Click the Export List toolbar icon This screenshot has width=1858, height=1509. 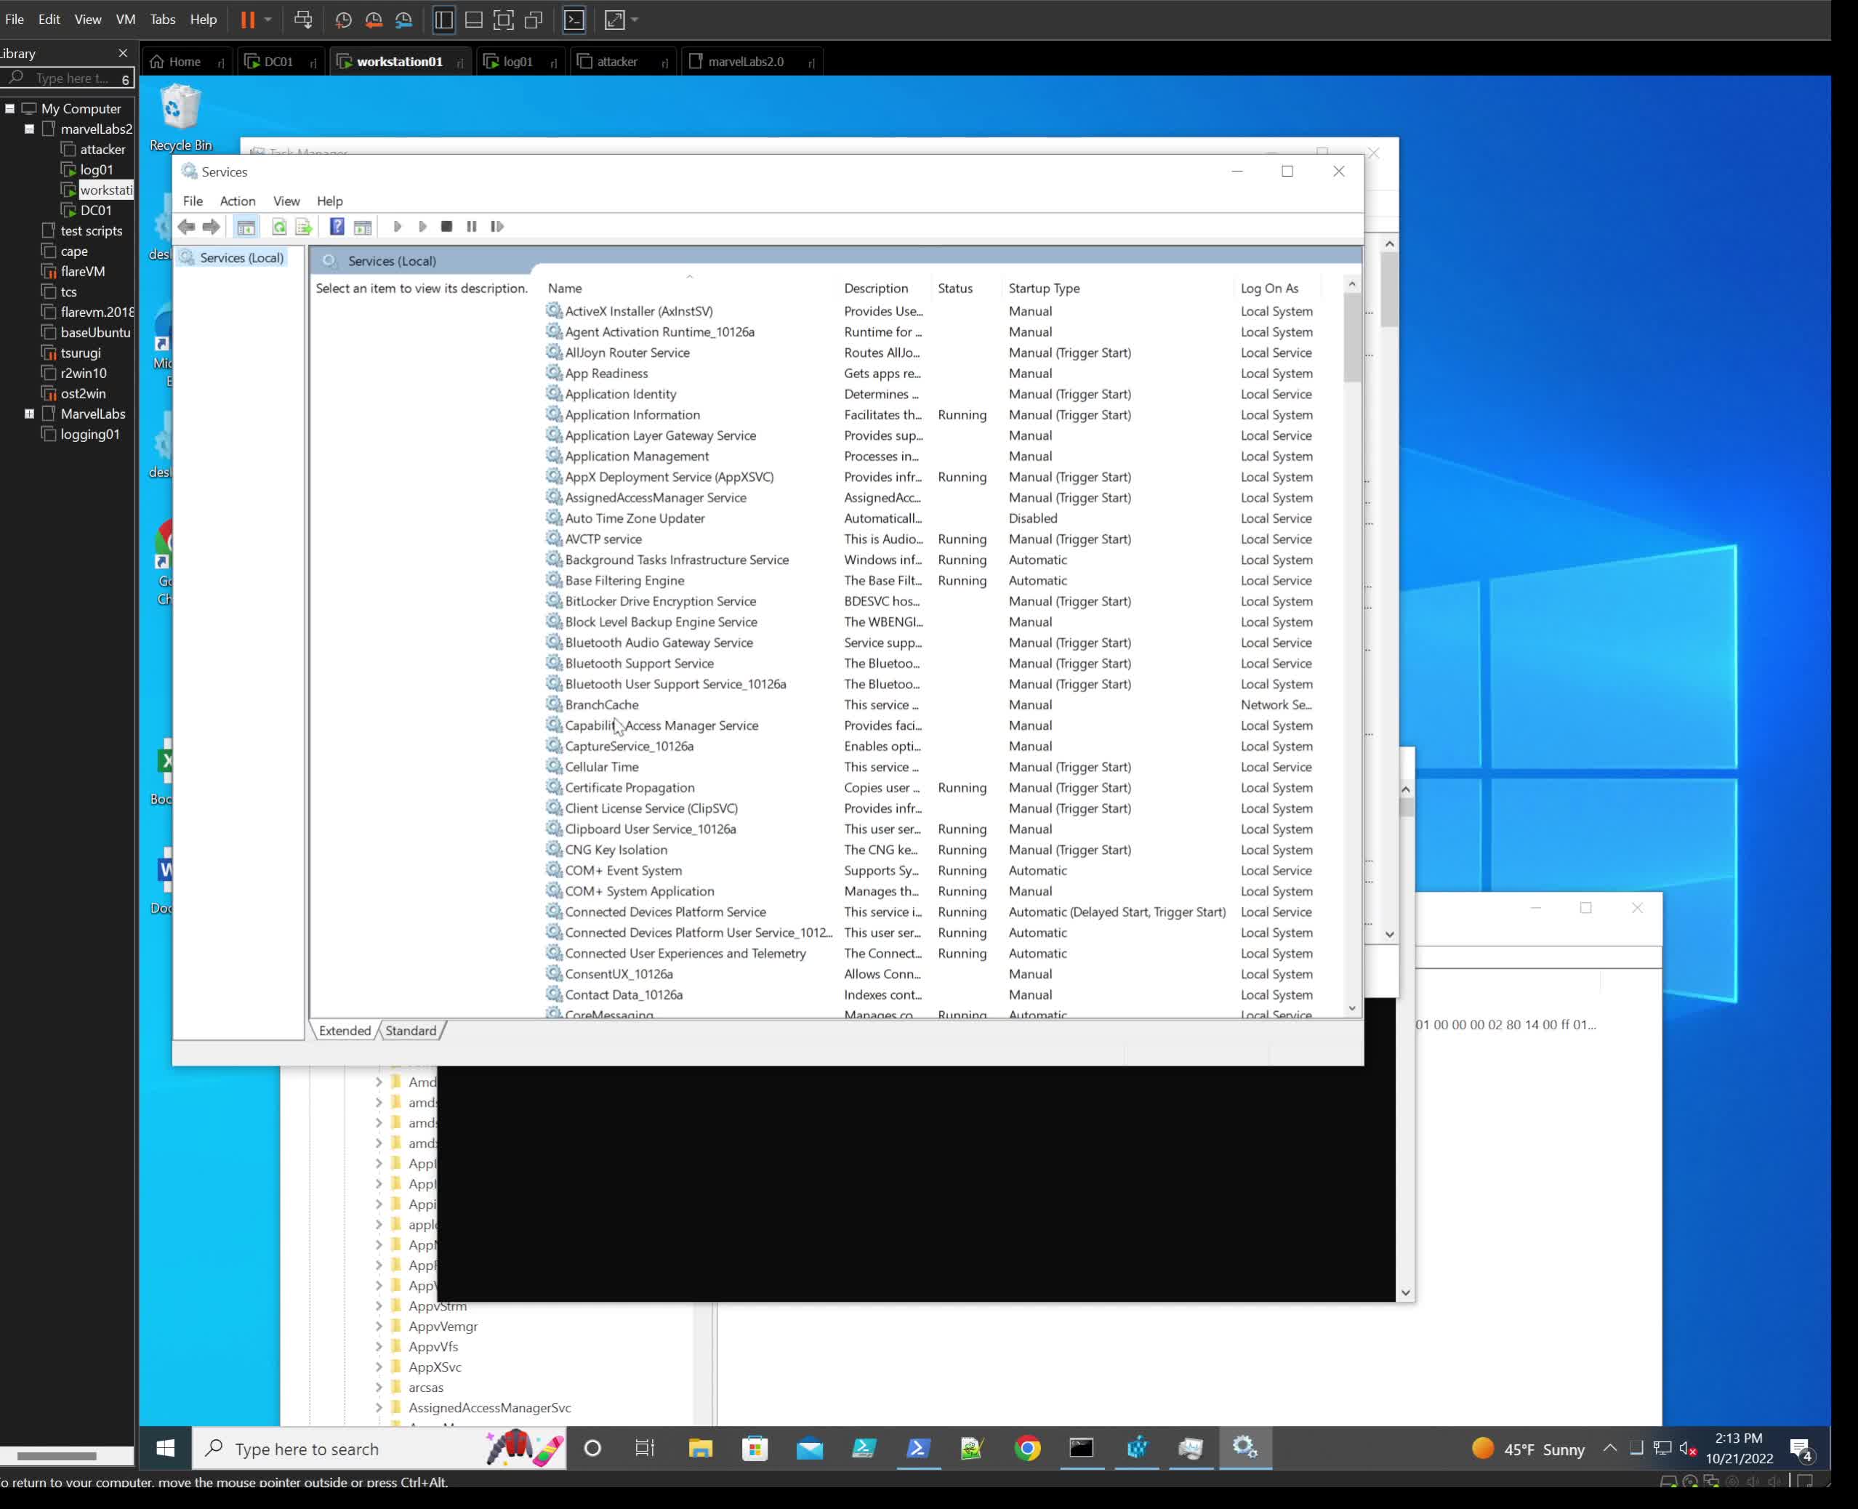[303, 227]
